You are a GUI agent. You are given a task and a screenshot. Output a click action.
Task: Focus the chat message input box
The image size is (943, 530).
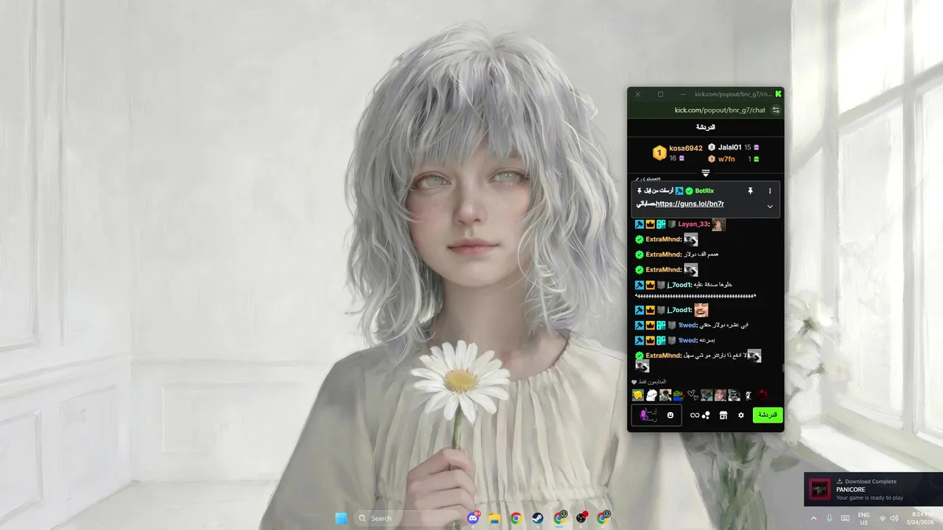pyautogui.click(x=656, y=415)
